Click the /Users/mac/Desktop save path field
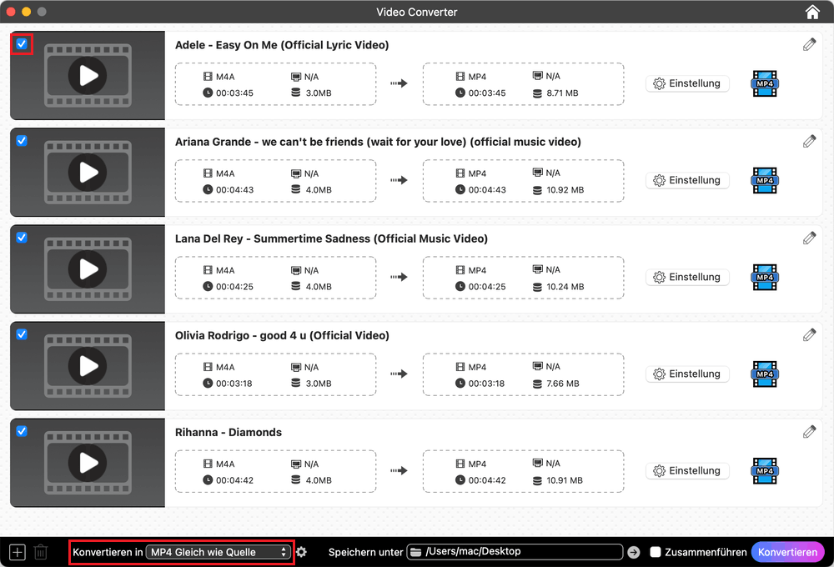This screenshot has width=834, height=567. [x=521, y=552]
